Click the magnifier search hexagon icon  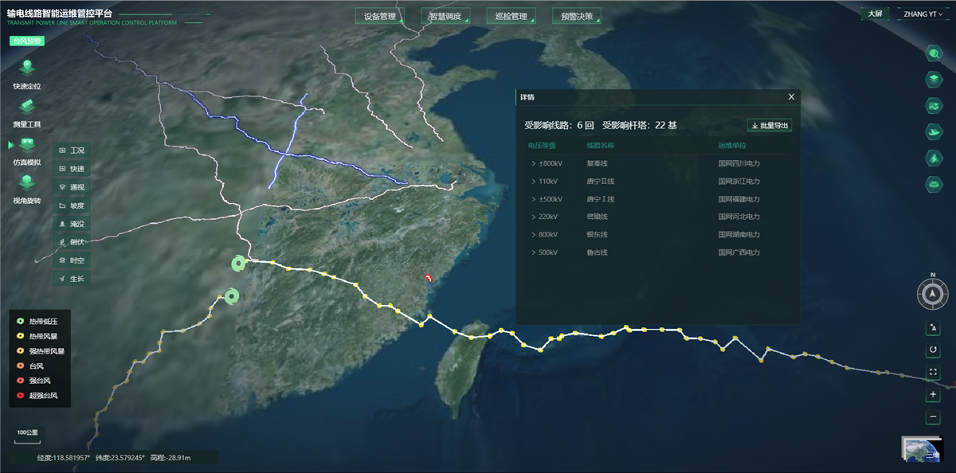pyautogui.click(x=933, y=53)
